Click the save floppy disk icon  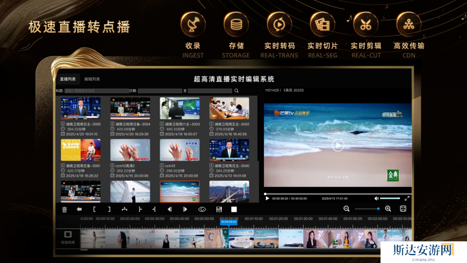[219, 209]
